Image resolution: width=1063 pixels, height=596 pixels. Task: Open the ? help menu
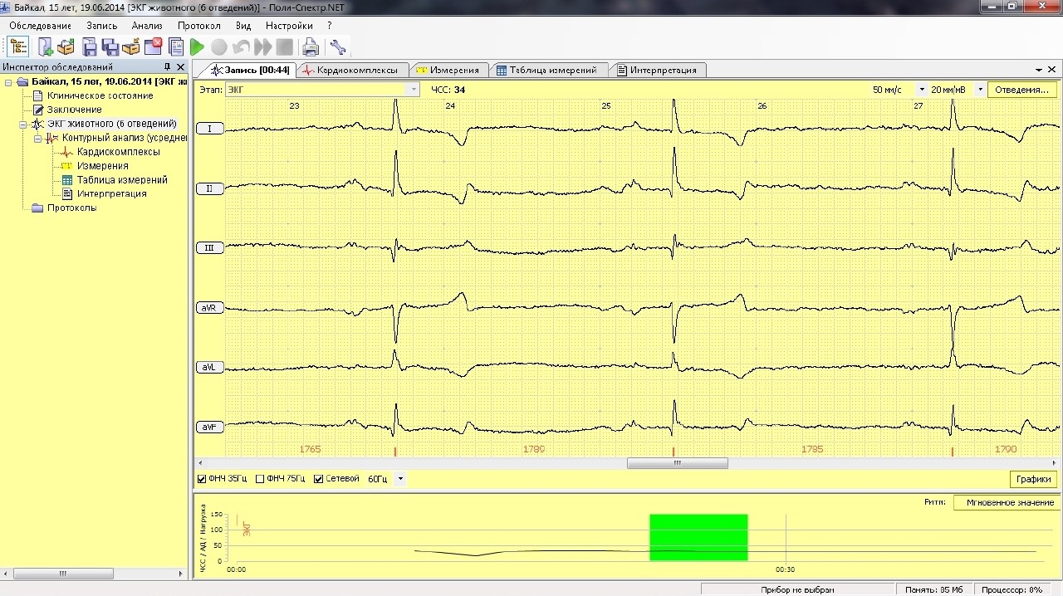click(329, 26)
